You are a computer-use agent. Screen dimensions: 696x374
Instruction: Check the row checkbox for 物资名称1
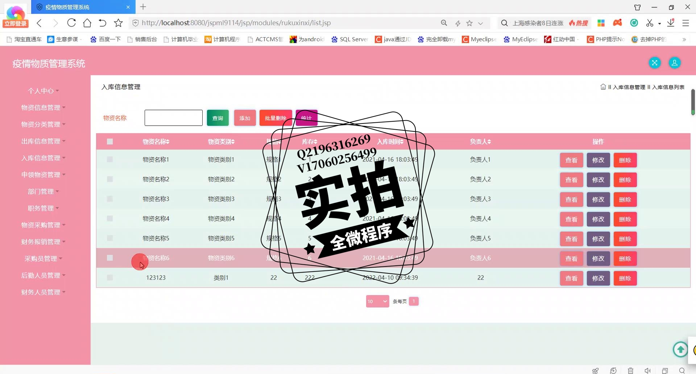click(x=110, y=159)
